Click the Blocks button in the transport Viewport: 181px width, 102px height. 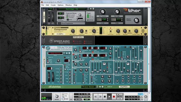point(57,97)
